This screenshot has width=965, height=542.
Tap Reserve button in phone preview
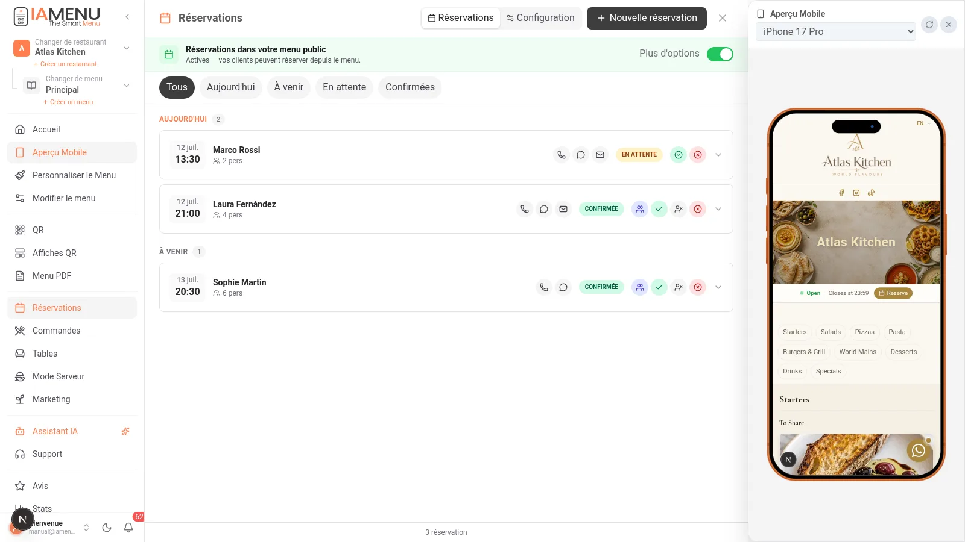893,293
